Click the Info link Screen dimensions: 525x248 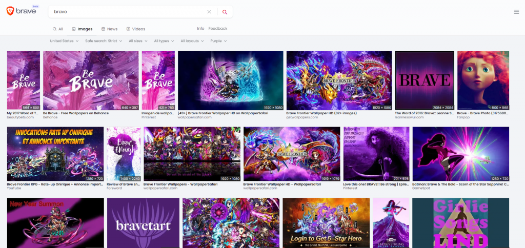click(x=200, y=29)
